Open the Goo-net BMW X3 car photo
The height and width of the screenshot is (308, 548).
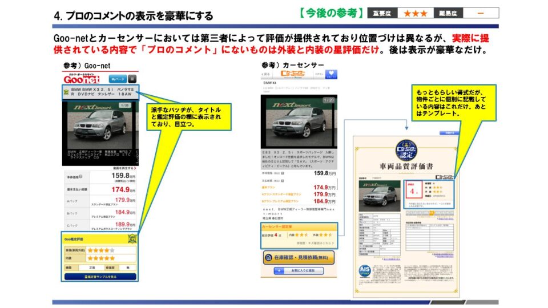click(100, 125)
